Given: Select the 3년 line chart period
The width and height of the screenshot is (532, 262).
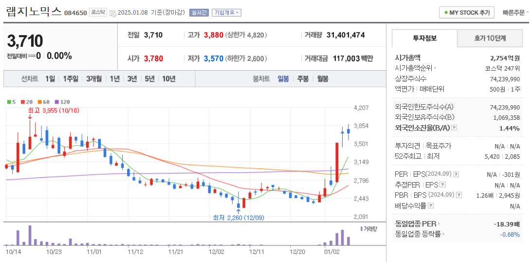Looking at the screenshot, I should [x=132, y=79].
